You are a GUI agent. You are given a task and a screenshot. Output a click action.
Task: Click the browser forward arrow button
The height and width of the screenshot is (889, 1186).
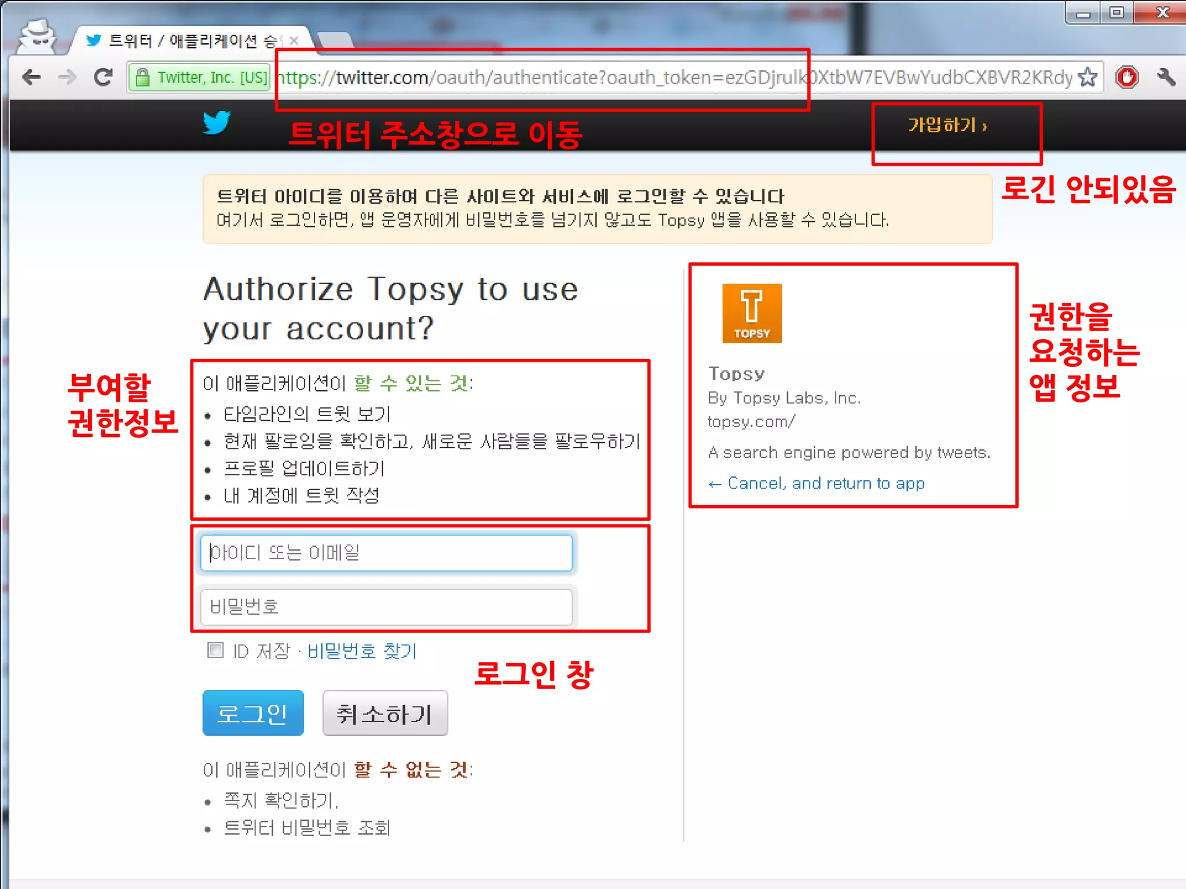(67, 77)
